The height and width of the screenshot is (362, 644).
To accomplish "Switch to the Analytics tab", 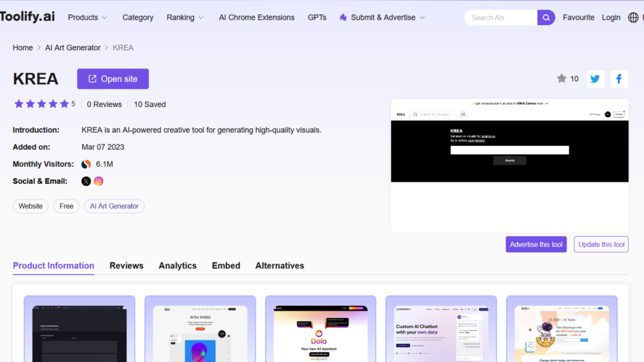I will click(178, 266).
